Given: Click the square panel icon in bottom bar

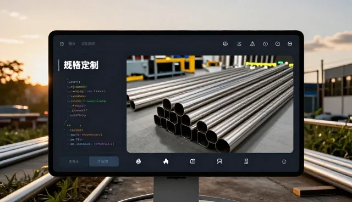Looking at the screenshot, I should pos(193,161).
